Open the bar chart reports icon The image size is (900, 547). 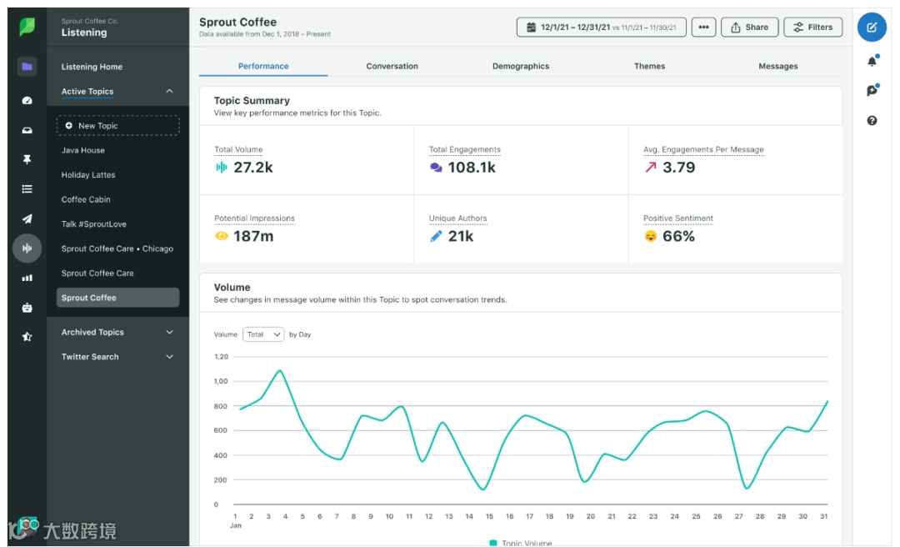pos(27,279)
